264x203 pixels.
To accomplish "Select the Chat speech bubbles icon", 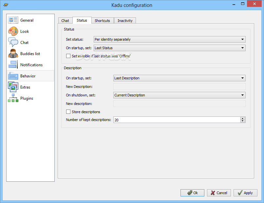I will coord(13,42).
